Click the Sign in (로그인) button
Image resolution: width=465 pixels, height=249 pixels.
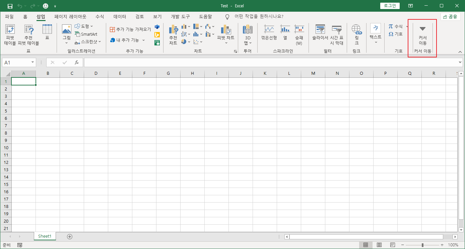pyautogui.click(x=390, y=6)
